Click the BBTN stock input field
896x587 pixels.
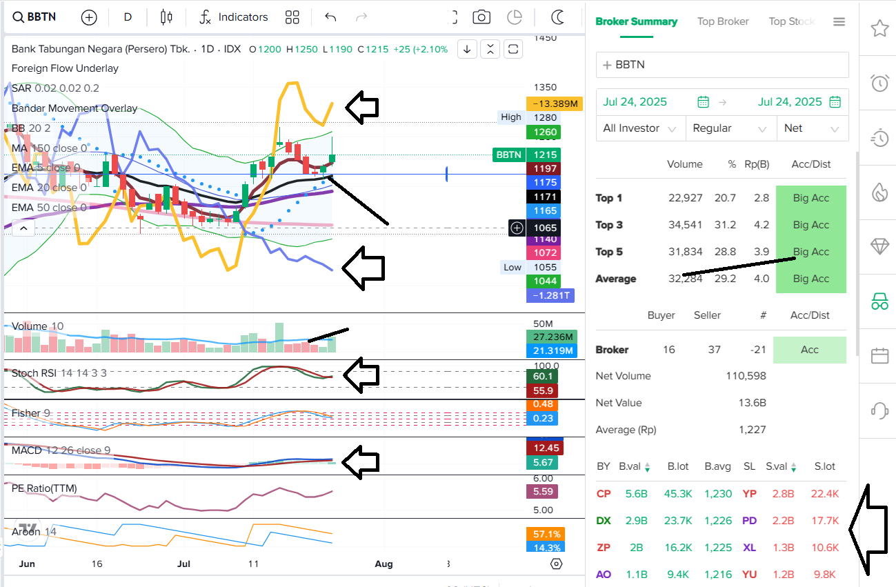721,65
